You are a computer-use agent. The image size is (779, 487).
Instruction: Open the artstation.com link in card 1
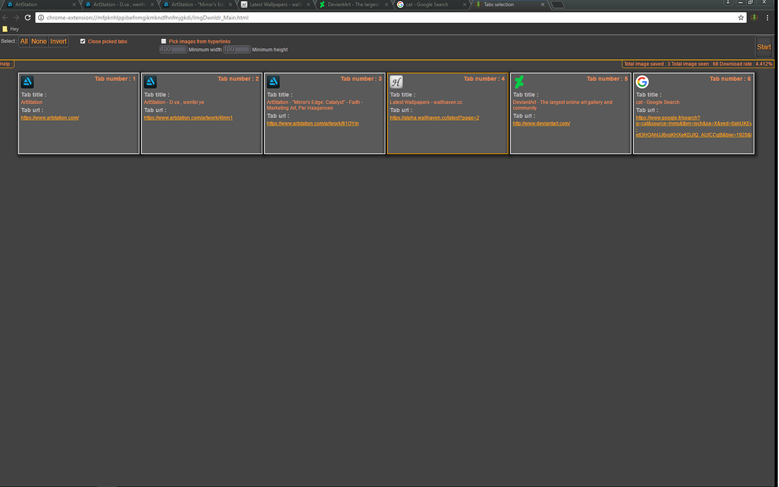50,117
